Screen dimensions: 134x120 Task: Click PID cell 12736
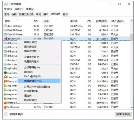click(x=37, y=107)
